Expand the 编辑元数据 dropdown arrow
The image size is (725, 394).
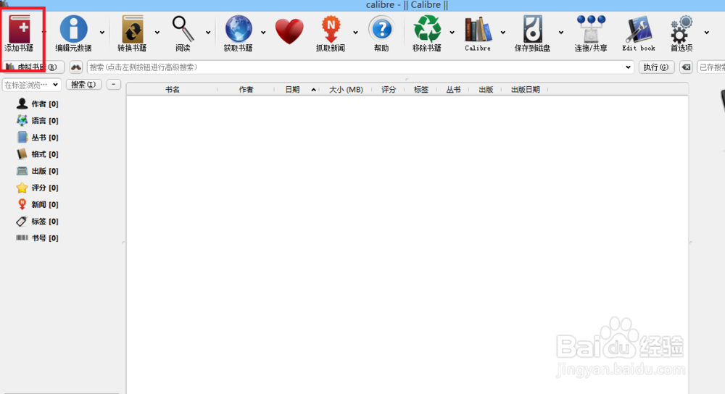(x=101, y=33)
